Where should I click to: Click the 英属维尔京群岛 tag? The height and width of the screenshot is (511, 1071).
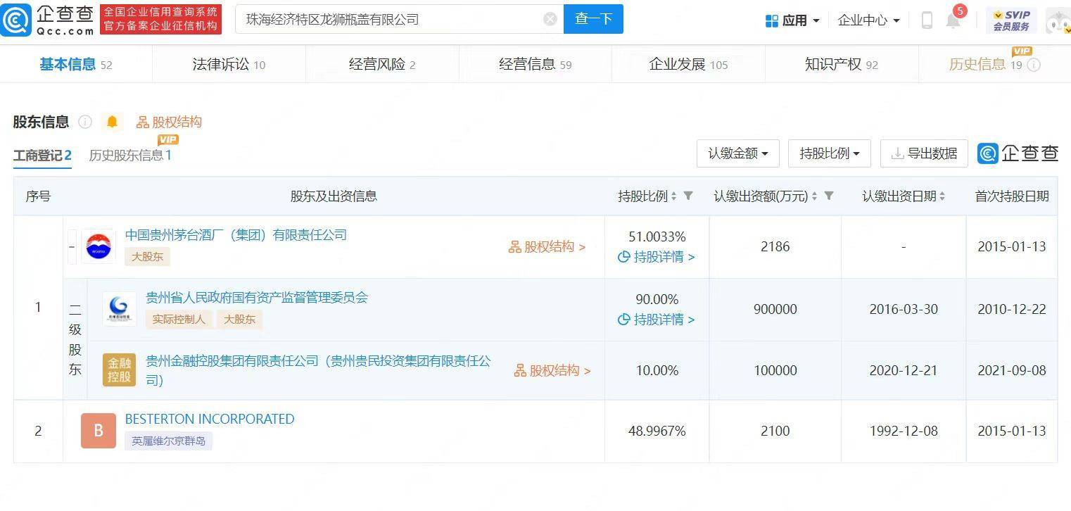(169, 441)
